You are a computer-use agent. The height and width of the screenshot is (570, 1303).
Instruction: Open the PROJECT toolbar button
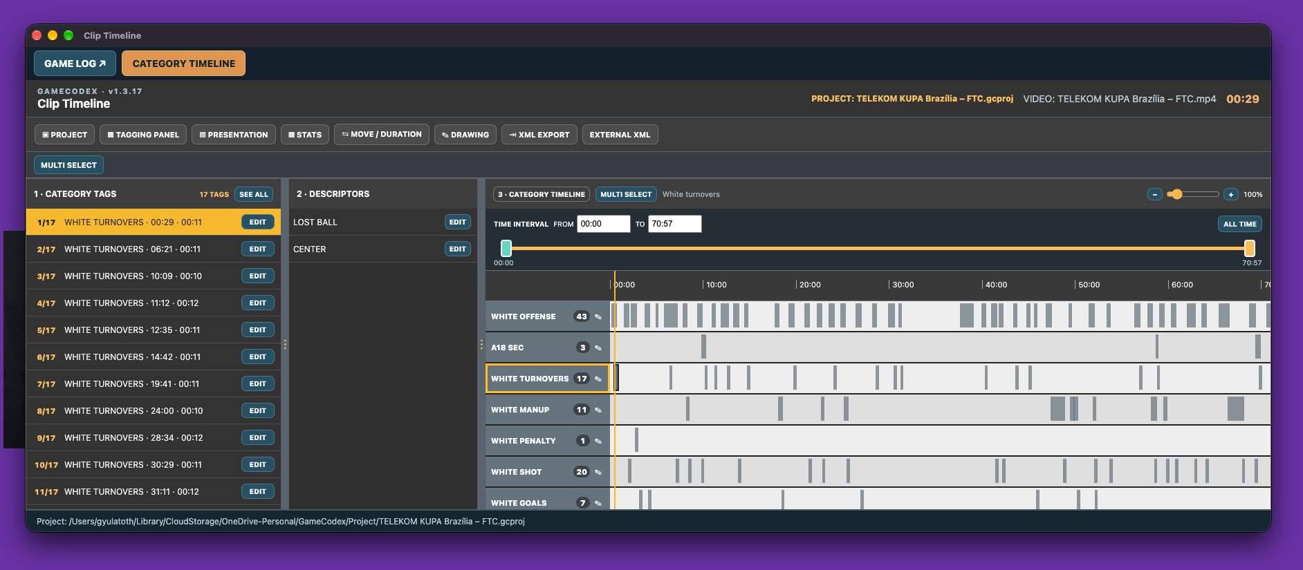[x=64, y=135]
